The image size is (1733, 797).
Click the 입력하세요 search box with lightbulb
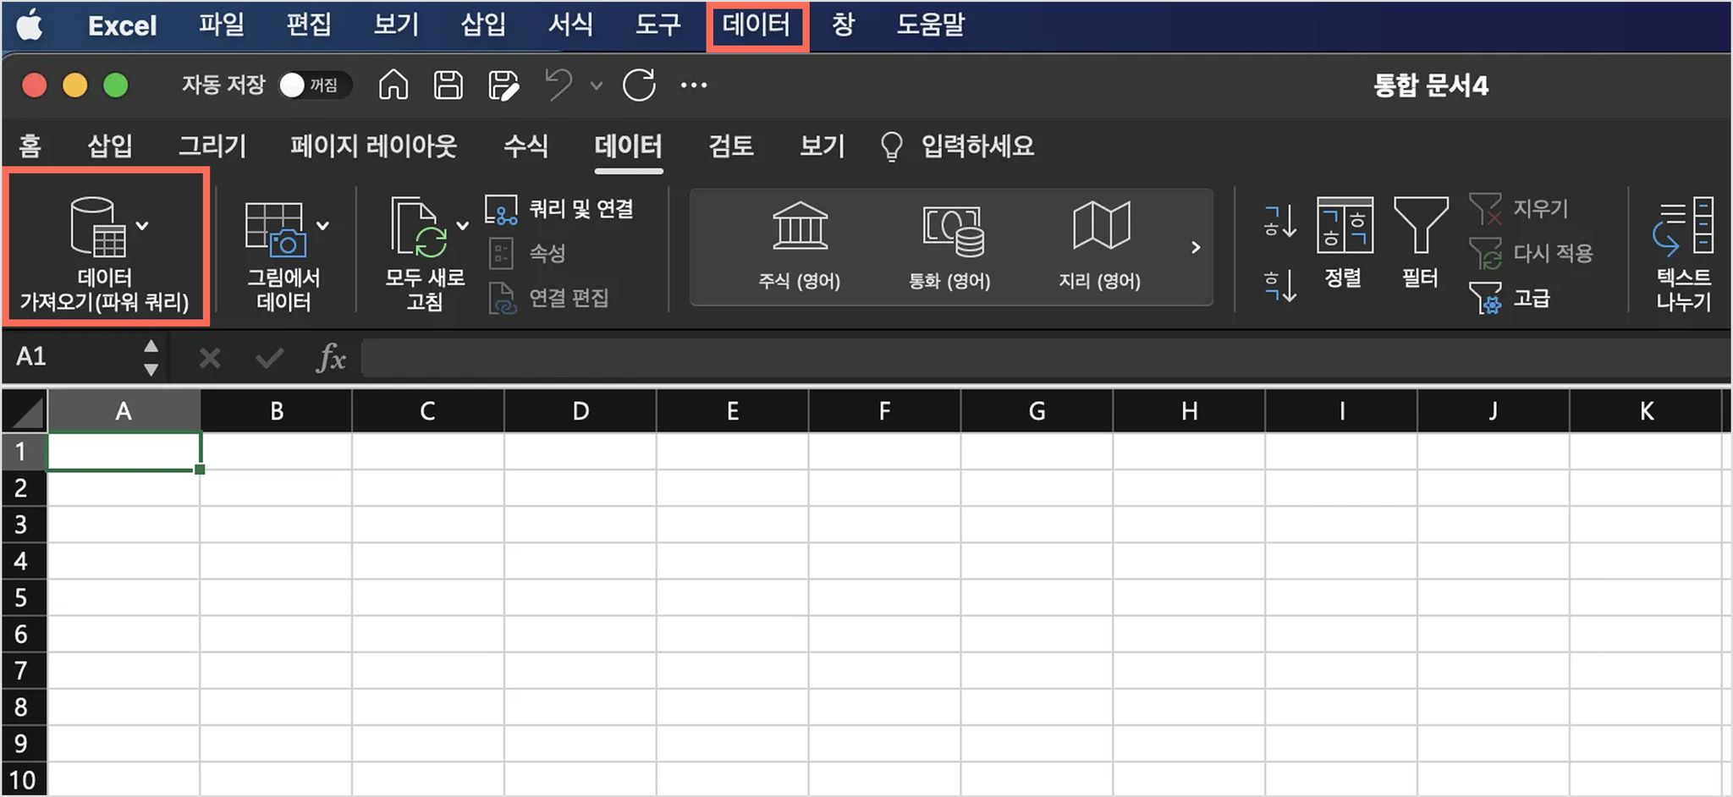[x=958, y=146]
